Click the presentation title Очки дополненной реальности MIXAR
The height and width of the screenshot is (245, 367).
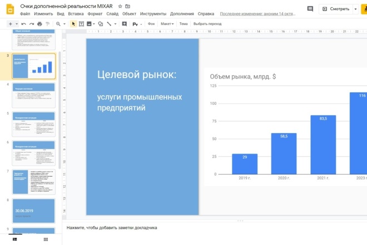66,6
